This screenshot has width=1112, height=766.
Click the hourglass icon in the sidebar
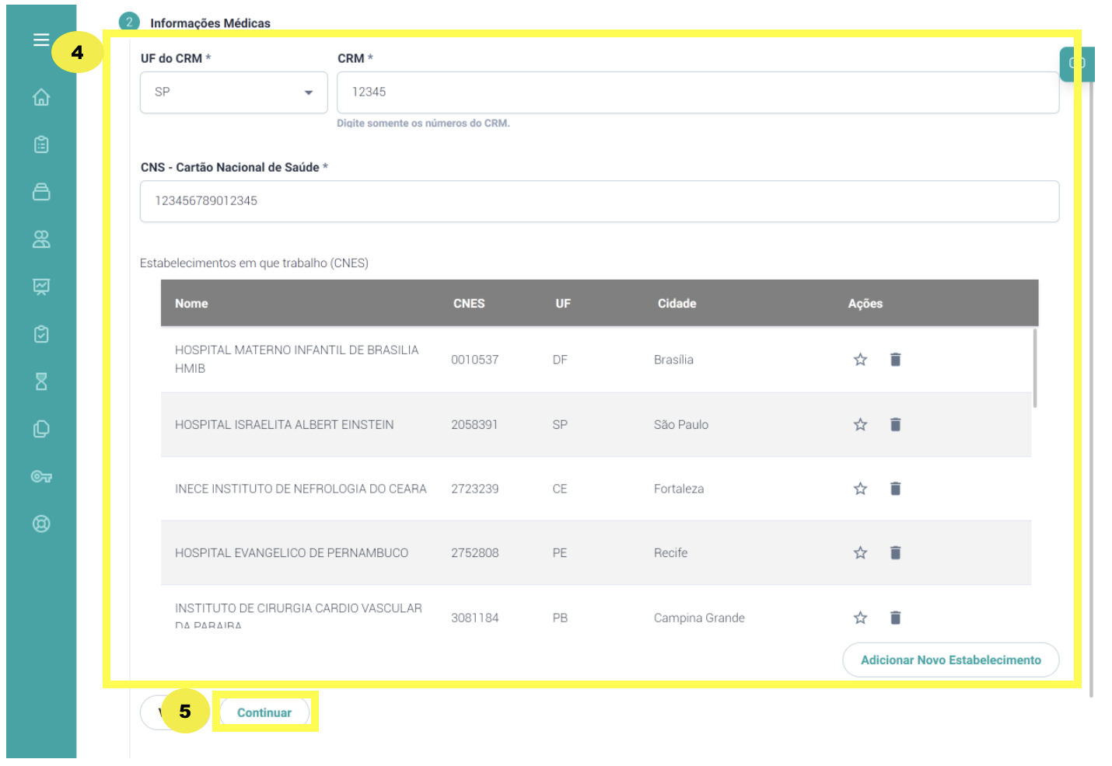[41, 381]
